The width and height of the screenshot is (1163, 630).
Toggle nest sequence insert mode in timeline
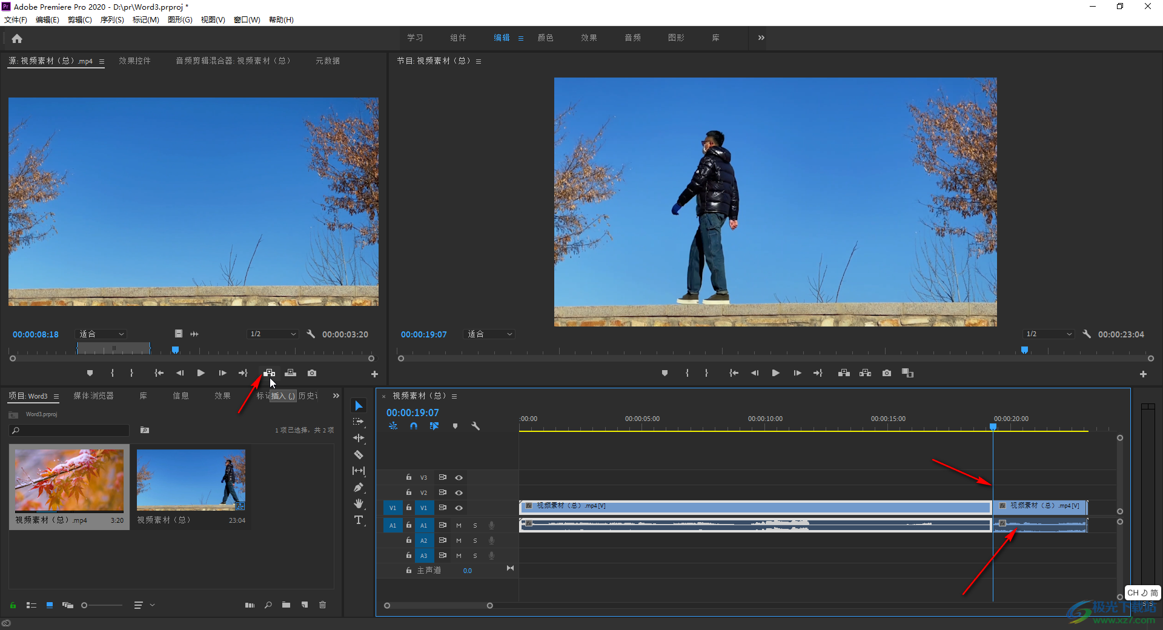393,426
